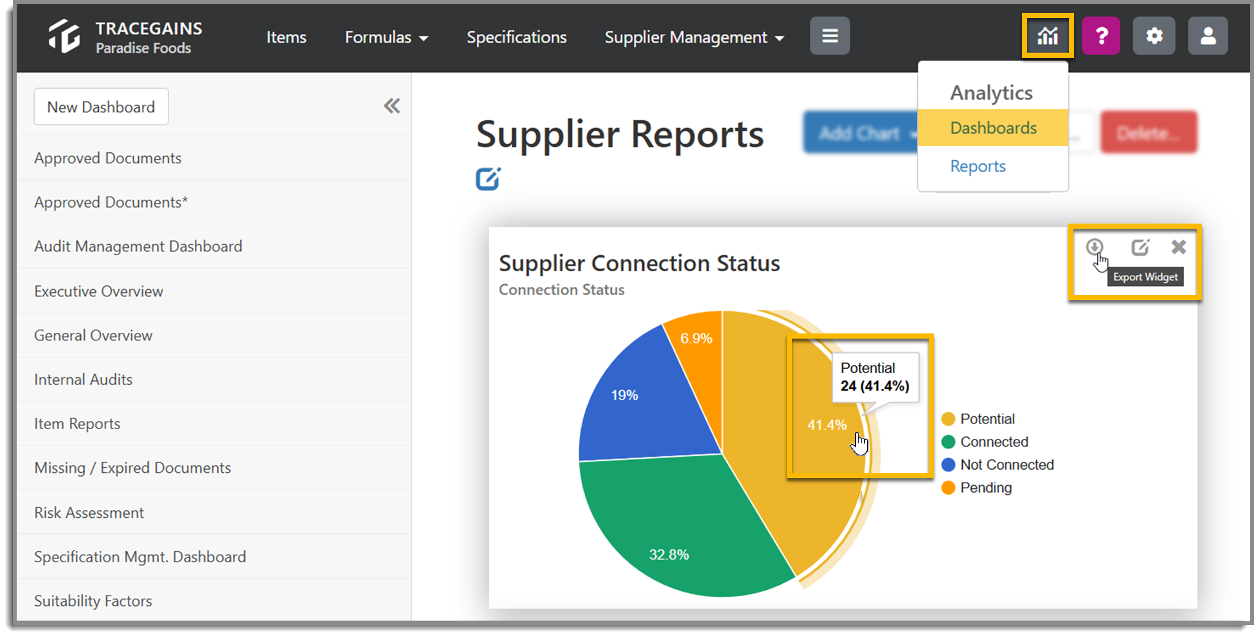Select Reports in Analytics menu
The height and width of the screenshot is (638, 1254).
point(978,166)
